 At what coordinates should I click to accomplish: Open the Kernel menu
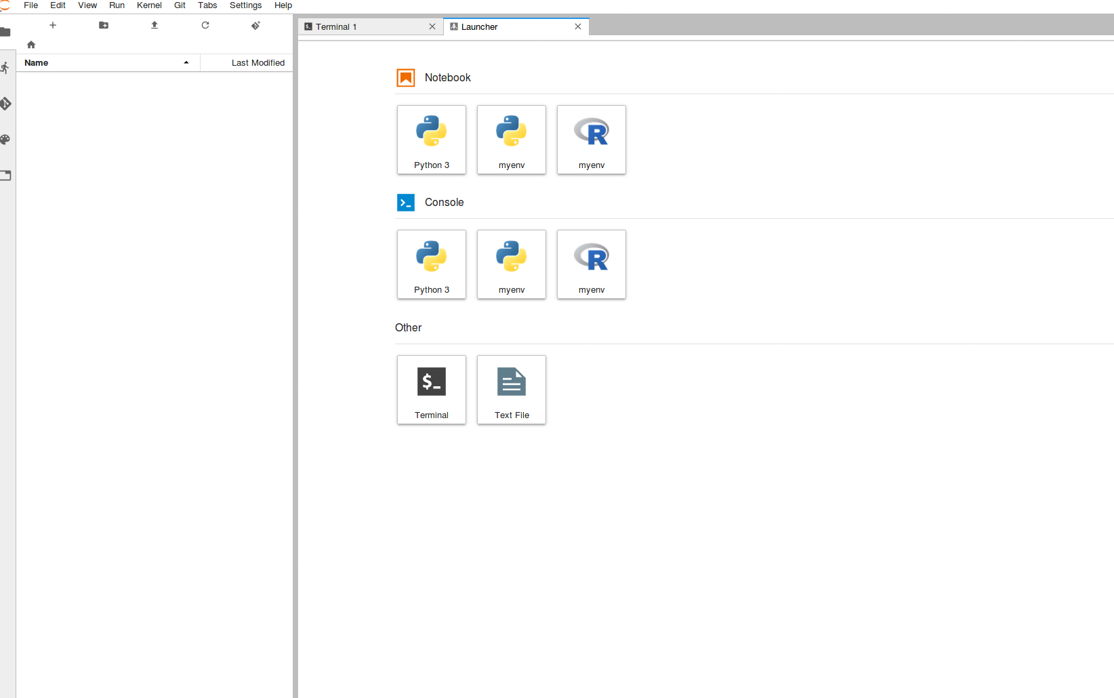click(149, 5)
